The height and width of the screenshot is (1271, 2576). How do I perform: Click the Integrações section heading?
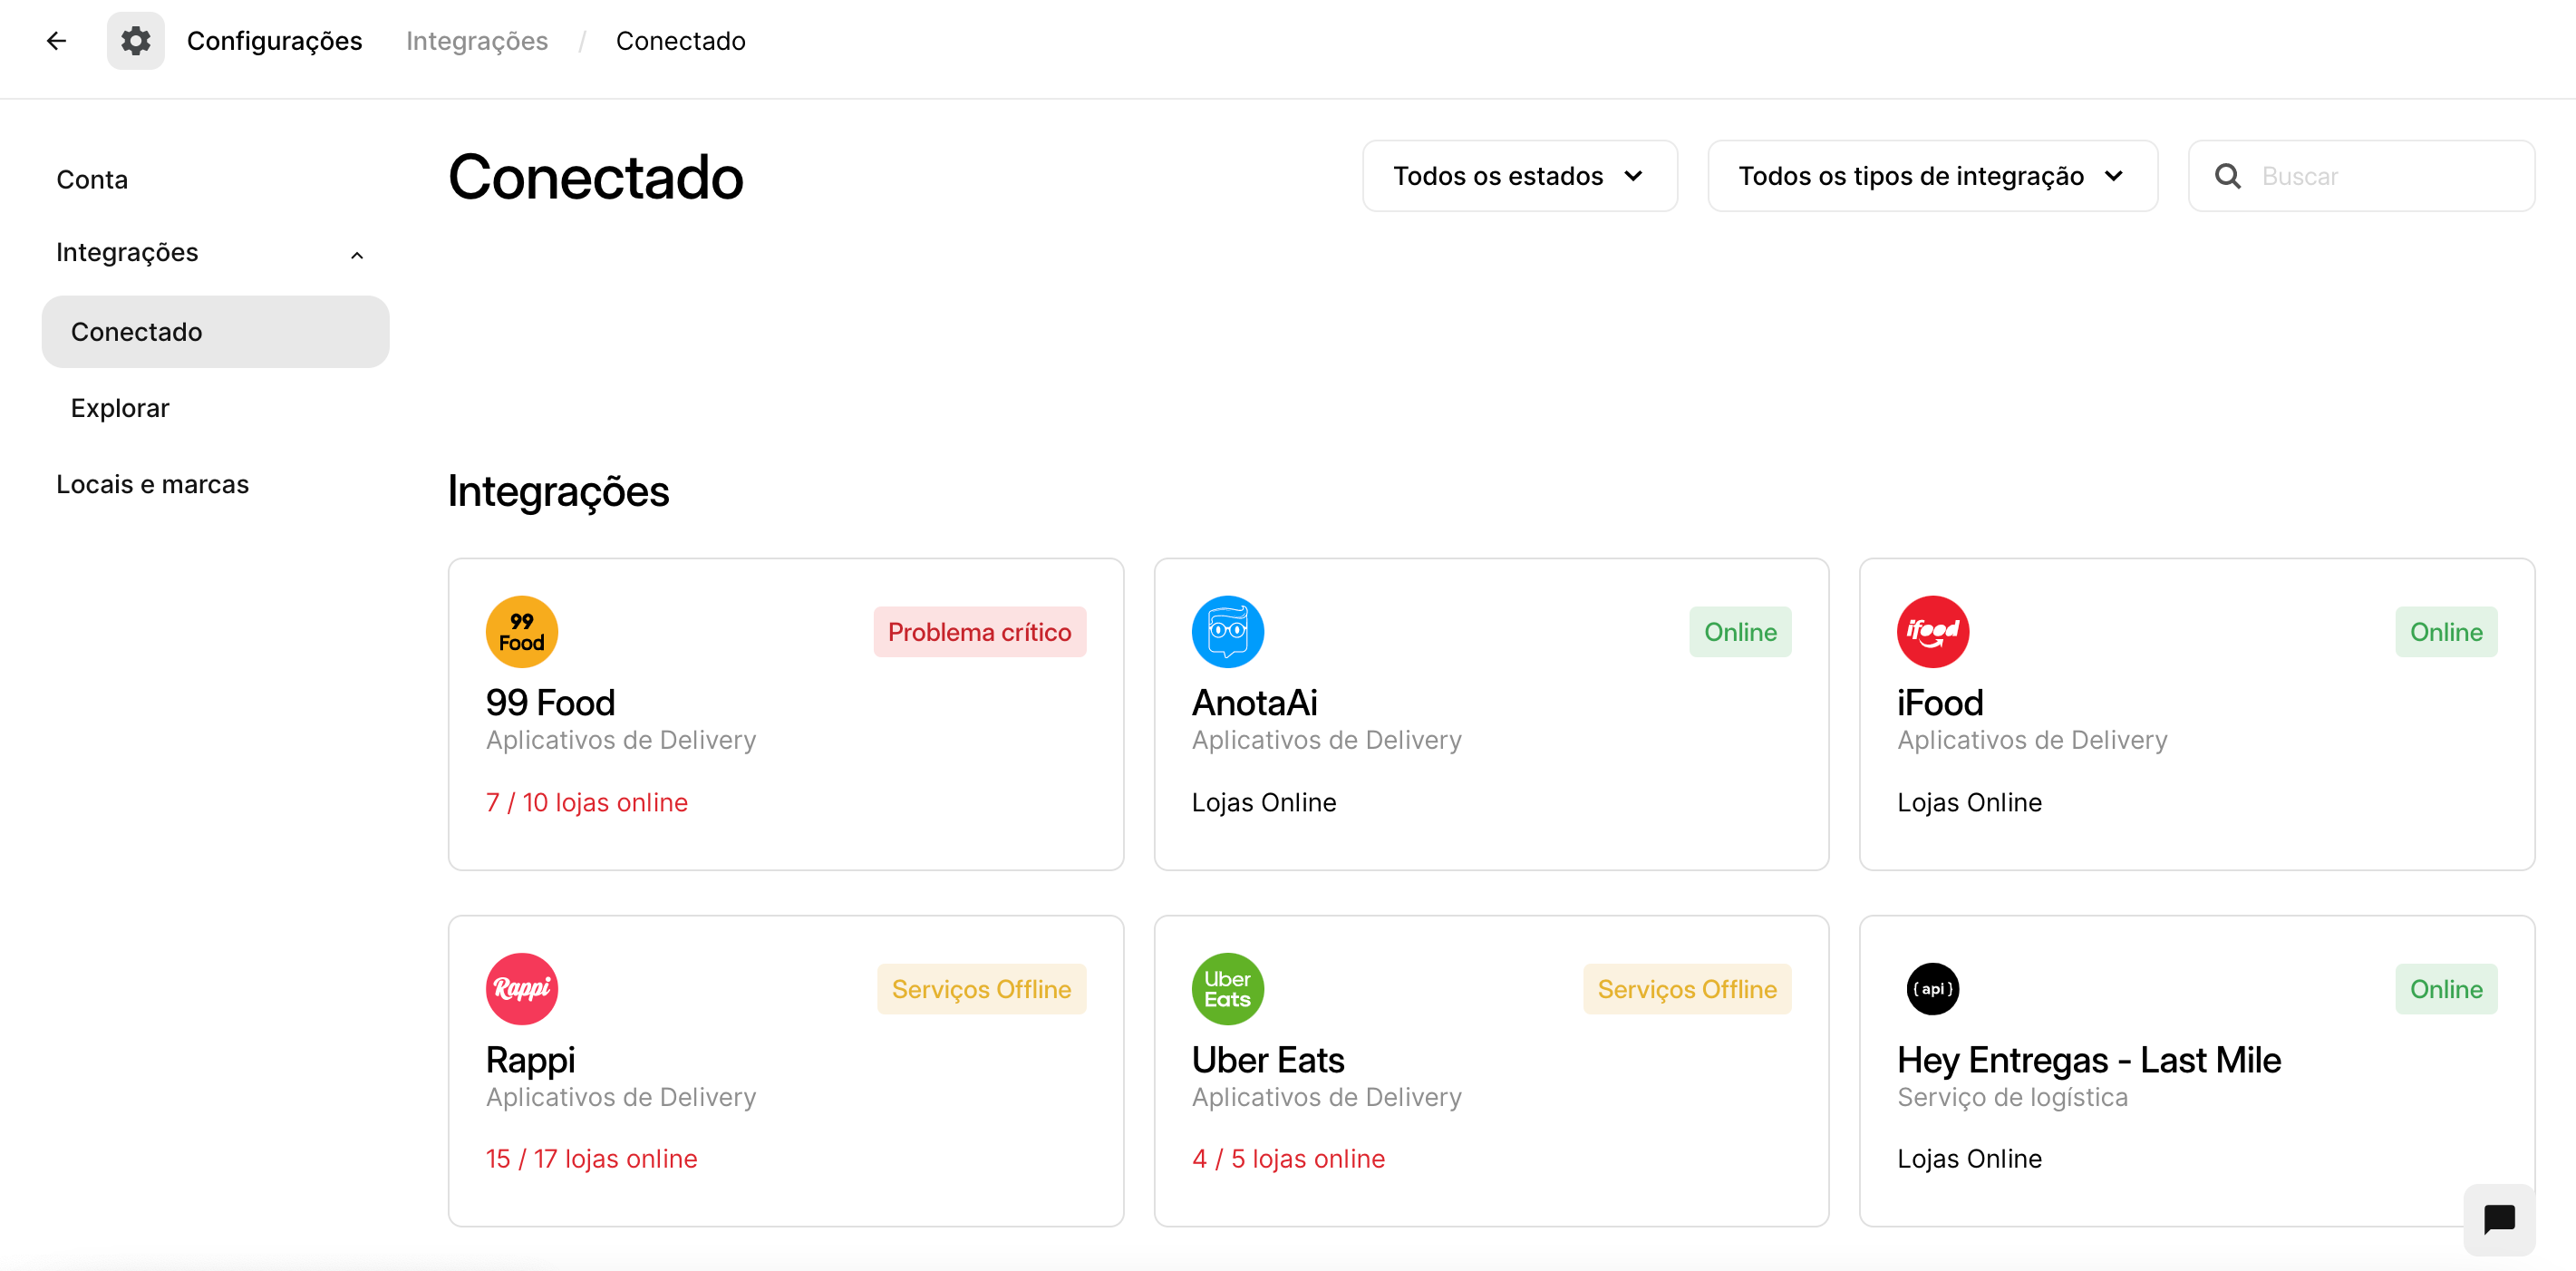558,491
